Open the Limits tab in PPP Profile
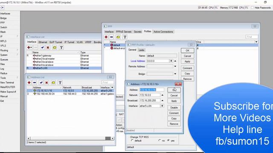 click(x=141, y=50)
